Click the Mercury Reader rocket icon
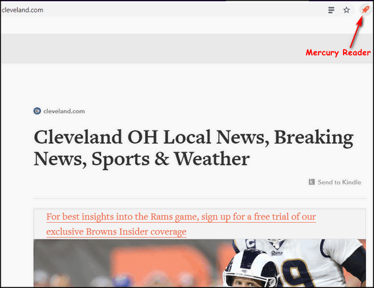This screenshot has height=288, width=374. [365, 10]
